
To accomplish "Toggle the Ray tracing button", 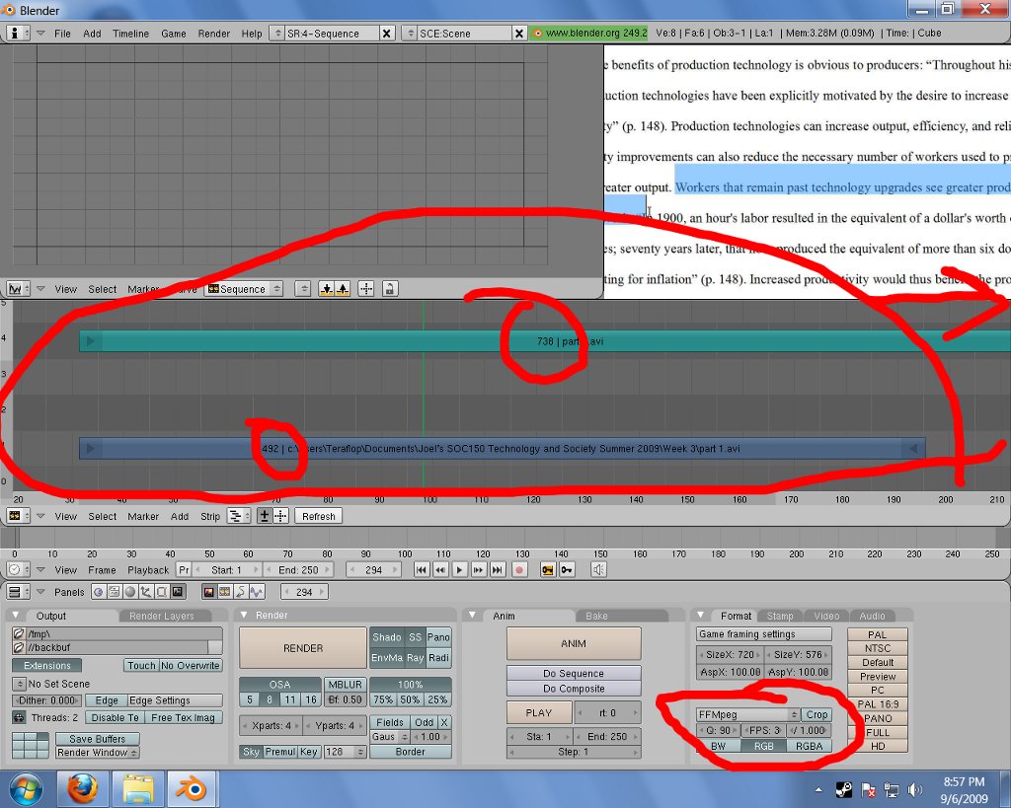I will click(415, 658).
